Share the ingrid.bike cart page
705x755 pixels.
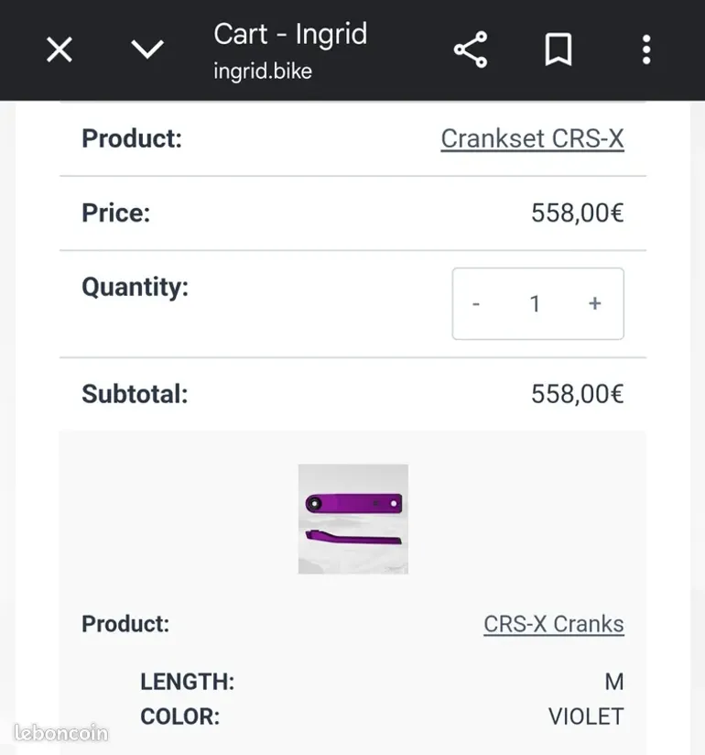[471, 49]
